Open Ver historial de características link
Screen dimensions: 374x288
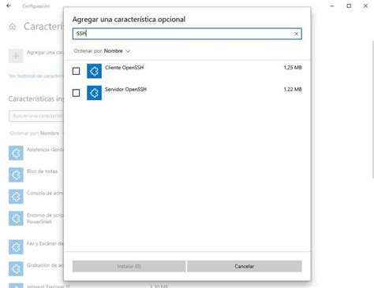[36, 76]
